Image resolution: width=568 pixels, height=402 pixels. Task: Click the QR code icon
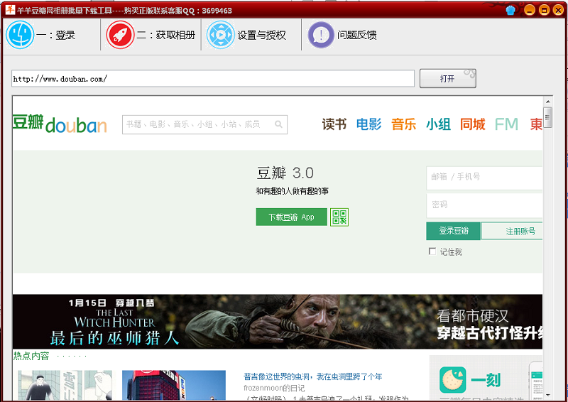click(x=339, y=217)
